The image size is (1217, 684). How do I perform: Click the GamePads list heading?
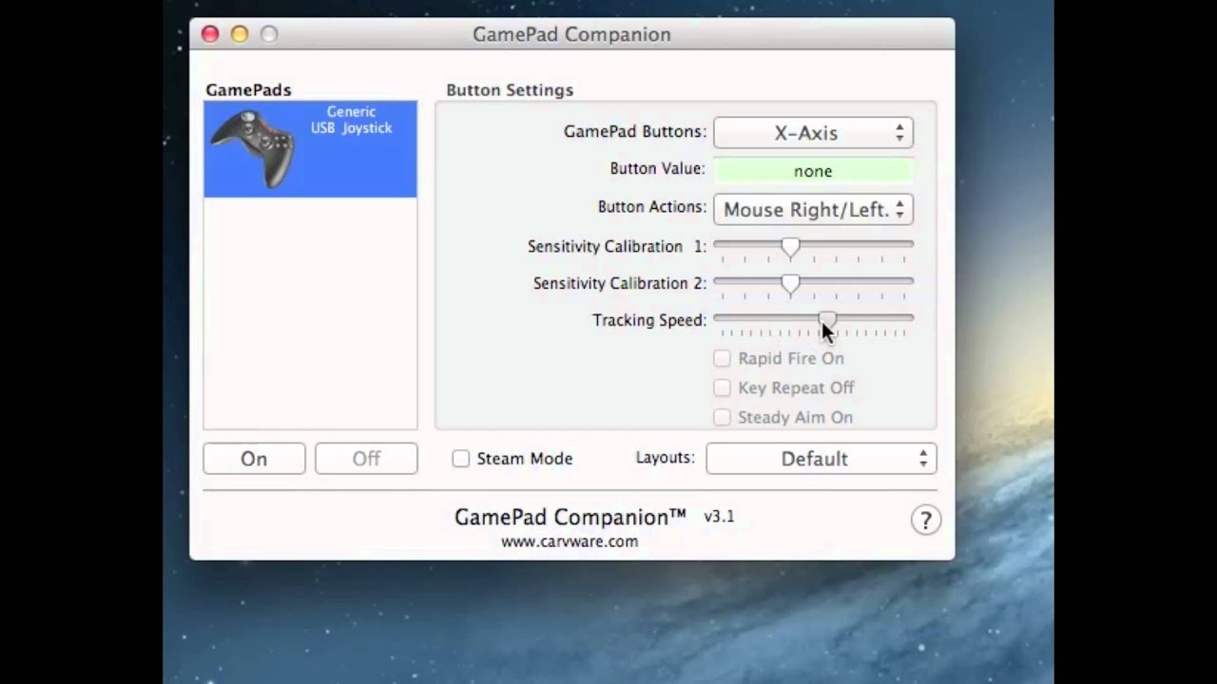248,90
